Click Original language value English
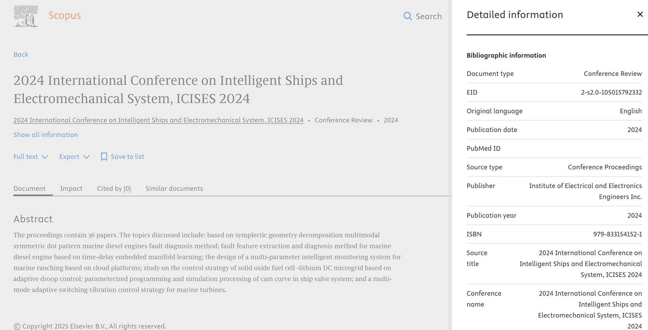This screenshot has height=330, width=648. [x=631, y=111]
